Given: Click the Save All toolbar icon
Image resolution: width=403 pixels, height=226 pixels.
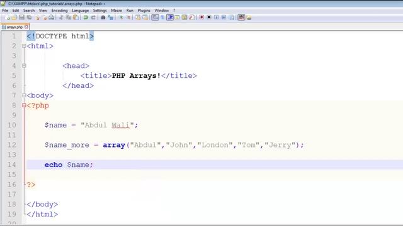Looking at the screenshot, I should [x=30, y=18].
